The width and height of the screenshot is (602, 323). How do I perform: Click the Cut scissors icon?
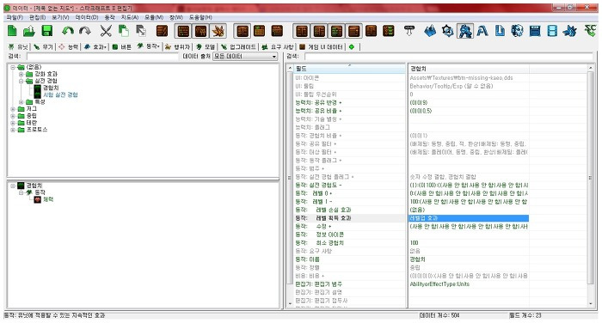[x=106, y=31]
